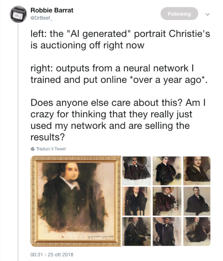
Task: Open the tan-coated portrait ending the bottom row
Action: pyautogui.click(x=197, y=231)
